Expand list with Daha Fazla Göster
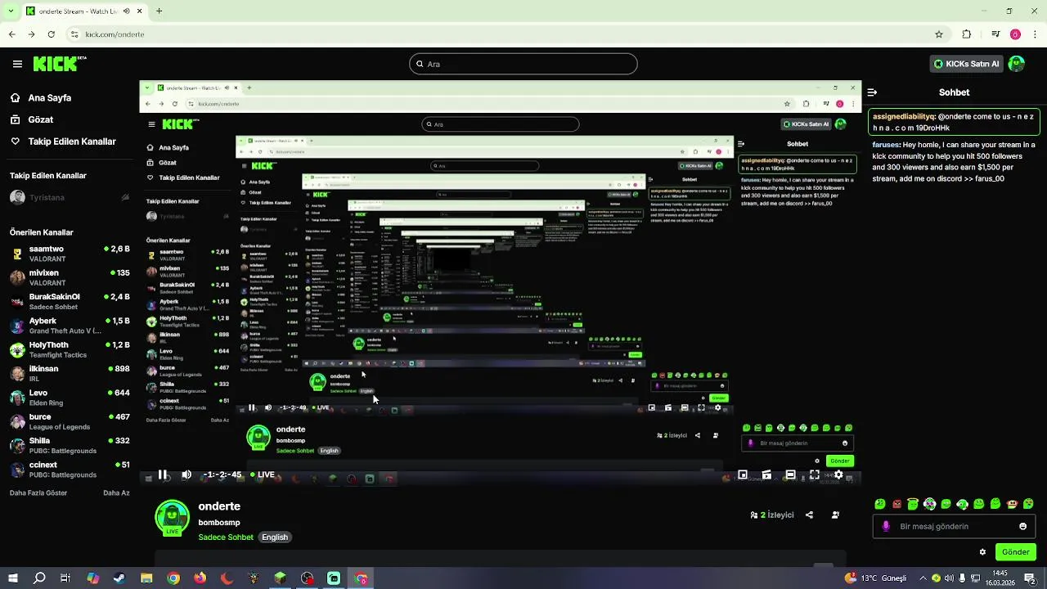The width and height of the screenshot is (1047, 589). (40, 493)
